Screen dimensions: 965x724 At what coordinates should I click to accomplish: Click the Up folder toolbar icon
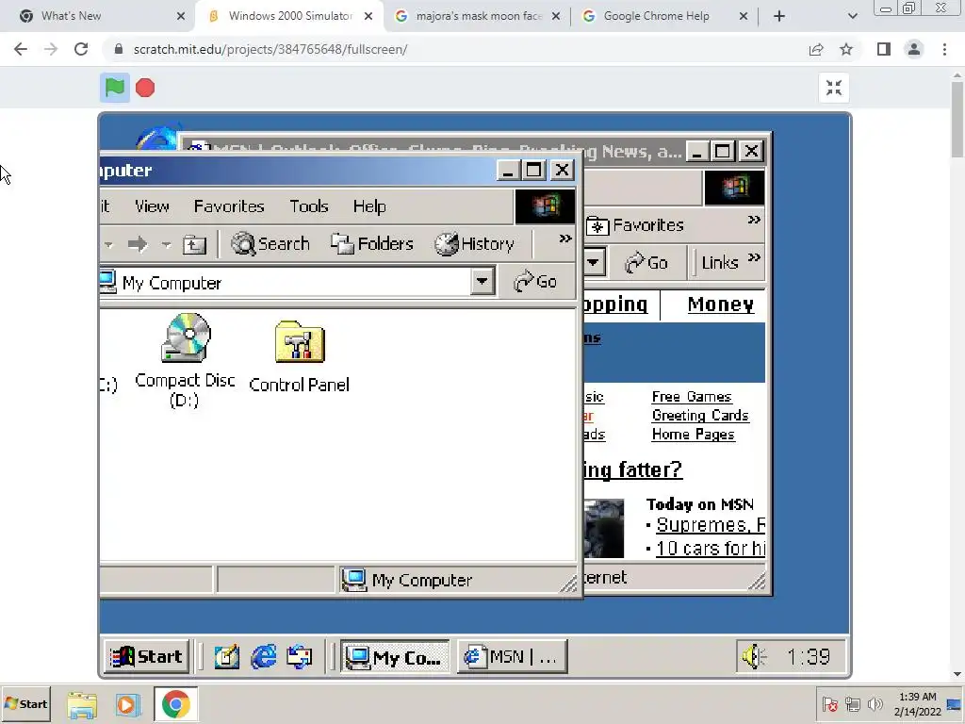click(194, 245)
